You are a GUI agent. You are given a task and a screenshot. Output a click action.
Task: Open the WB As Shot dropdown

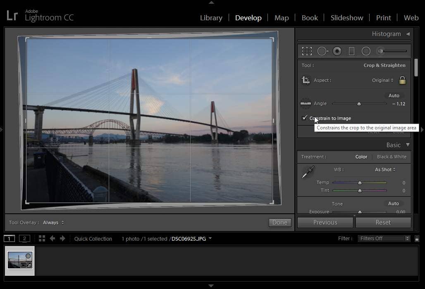(x=385, y=170)
